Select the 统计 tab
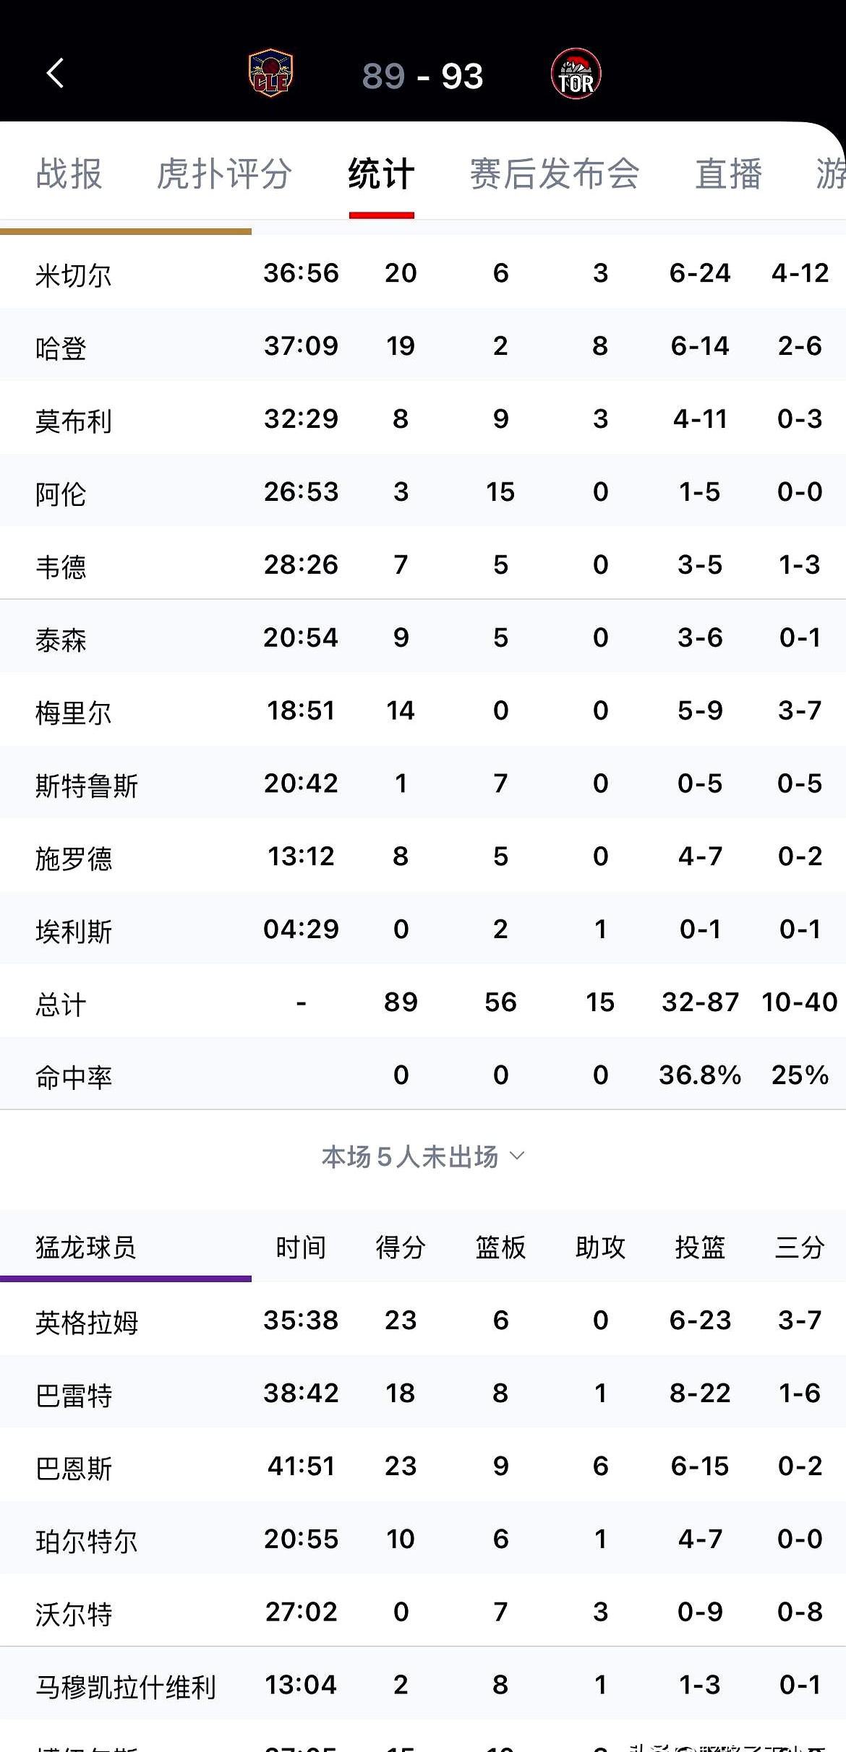This screenshot has height=1752, width=846. (381, 173)
